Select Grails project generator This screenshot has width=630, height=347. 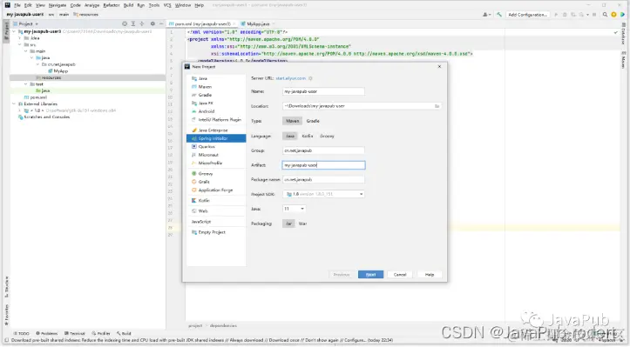coord(204,182)
